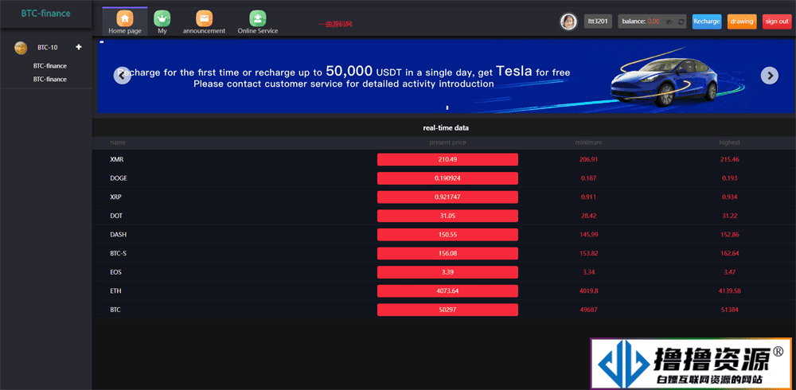
Task: Click BTC-S highest value 162.64
Action: [729, 253]
